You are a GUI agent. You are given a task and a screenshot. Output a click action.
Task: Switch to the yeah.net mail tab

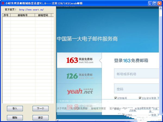[79, 91]
